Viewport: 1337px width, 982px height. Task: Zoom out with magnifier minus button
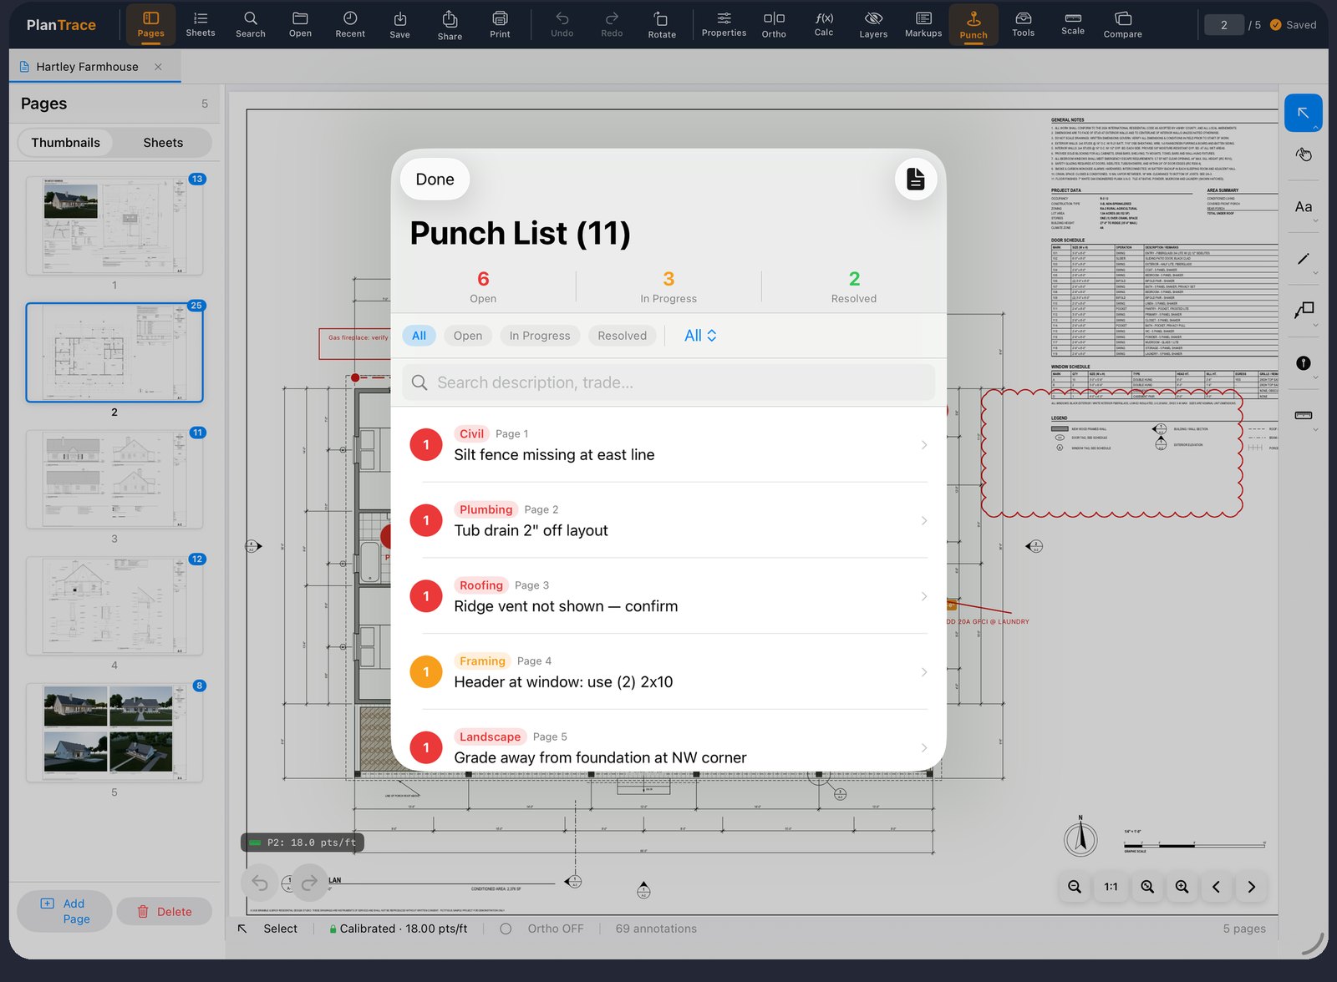(1075, 887)
